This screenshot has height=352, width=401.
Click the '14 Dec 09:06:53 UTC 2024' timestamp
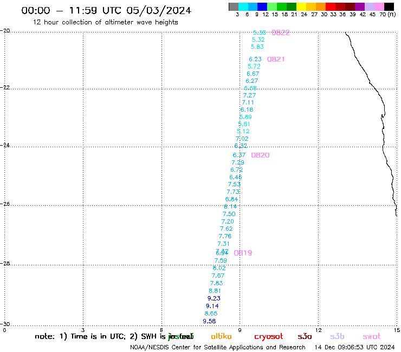point(354,347)
